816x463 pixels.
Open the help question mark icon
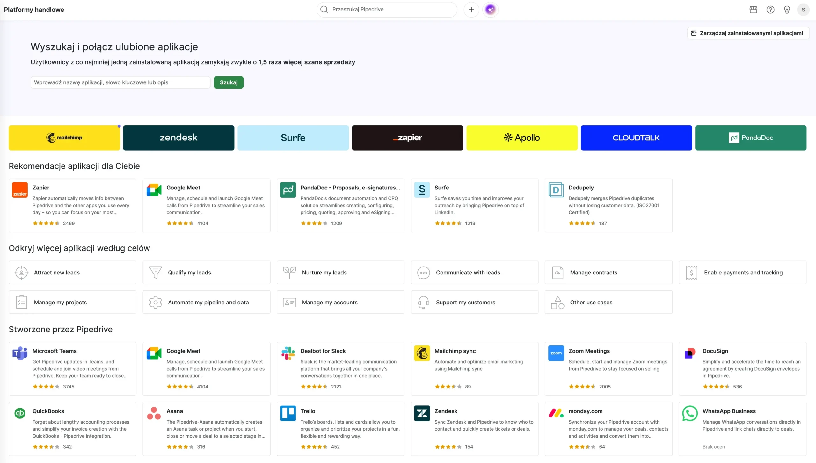pos(770,10)
